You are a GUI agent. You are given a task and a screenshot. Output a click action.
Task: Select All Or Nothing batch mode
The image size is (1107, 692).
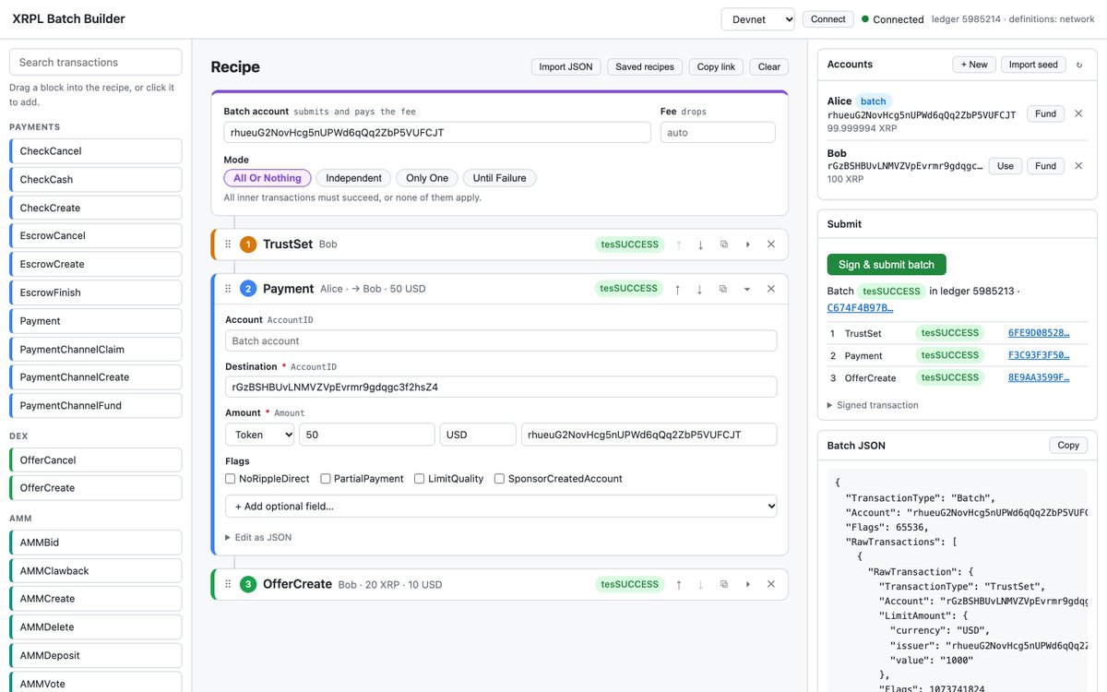(x=268, y=178)
